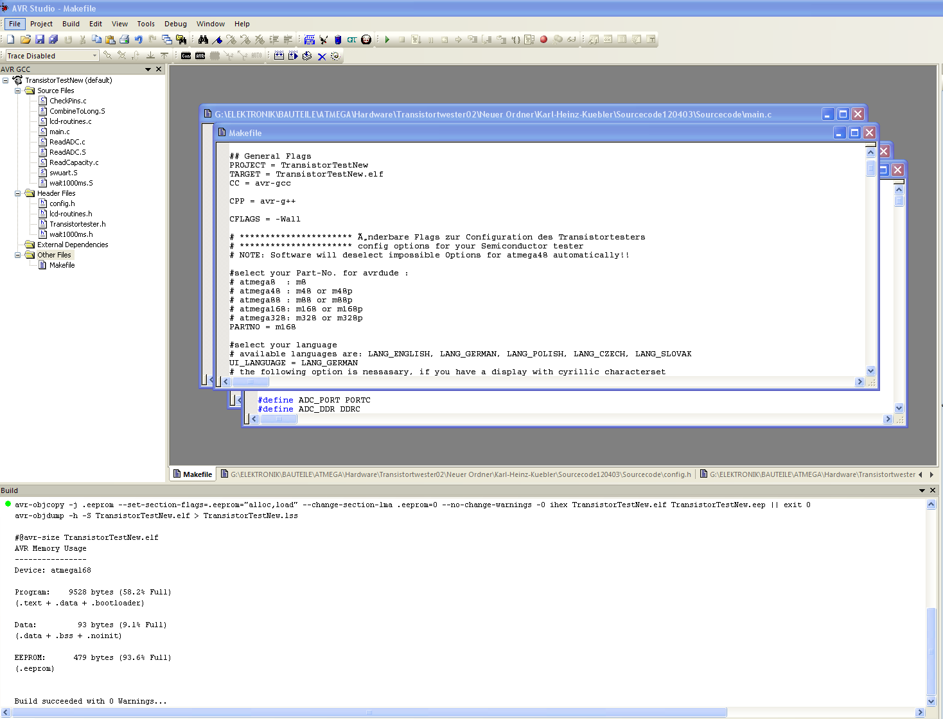Image resolution: width=943 pixels, height=719 pixels.
Task: Switch to the Makefile document tab
Action: coord(193,474)
